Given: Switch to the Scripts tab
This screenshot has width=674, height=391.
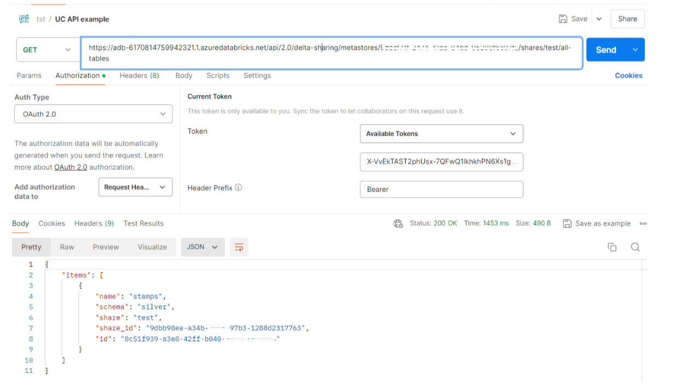Looking at the screenshot, I should pyautogui.click(x=218, y=76).
